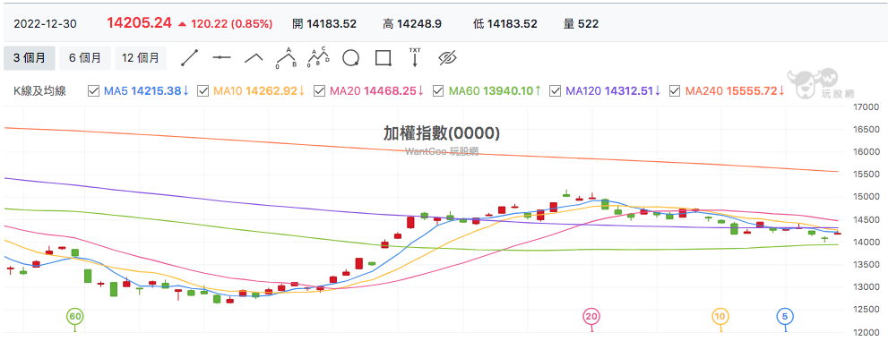The height and width of the screenshot is (341, 888).
Task: Uncheck the MA240 moving average checkbox
Action: (x=675, y=90)
